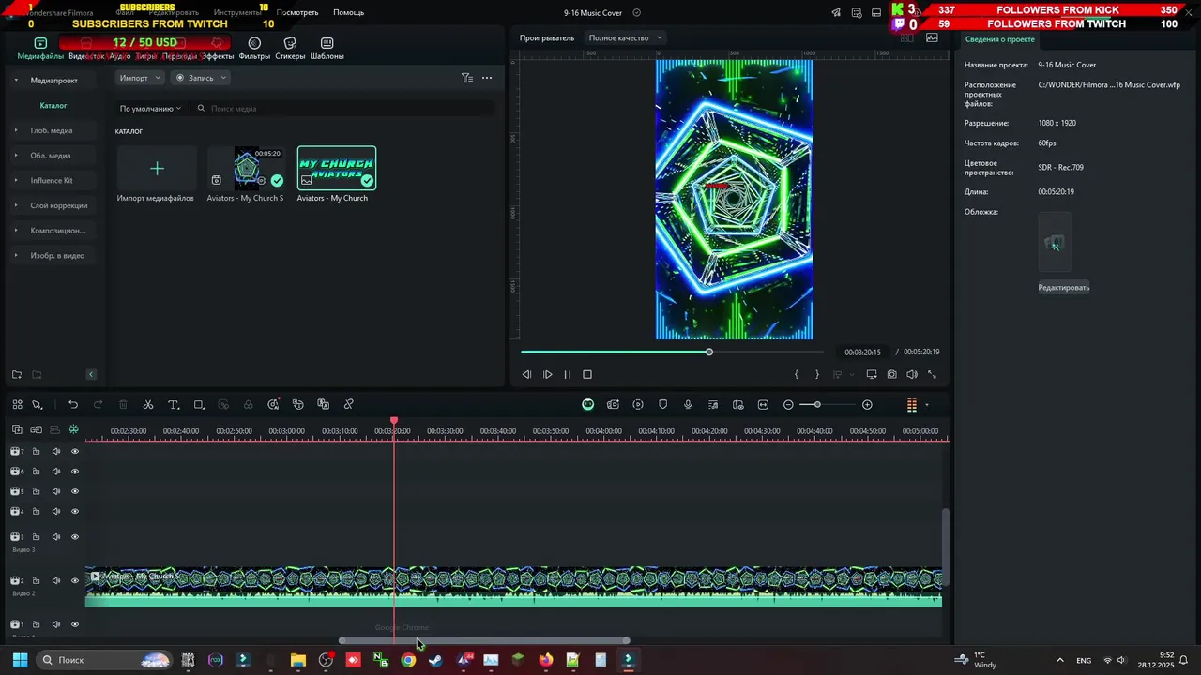Open the audio meter icon

point(911,404)
